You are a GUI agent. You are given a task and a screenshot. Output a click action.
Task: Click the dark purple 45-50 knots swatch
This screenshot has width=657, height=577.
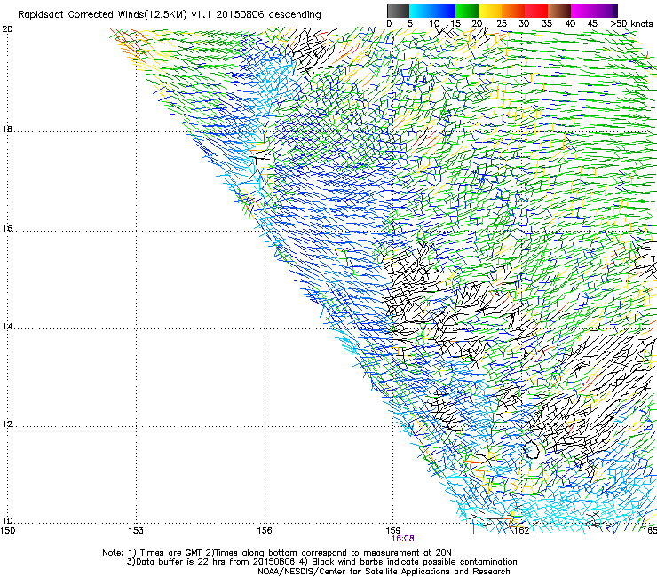coord(606,11)
